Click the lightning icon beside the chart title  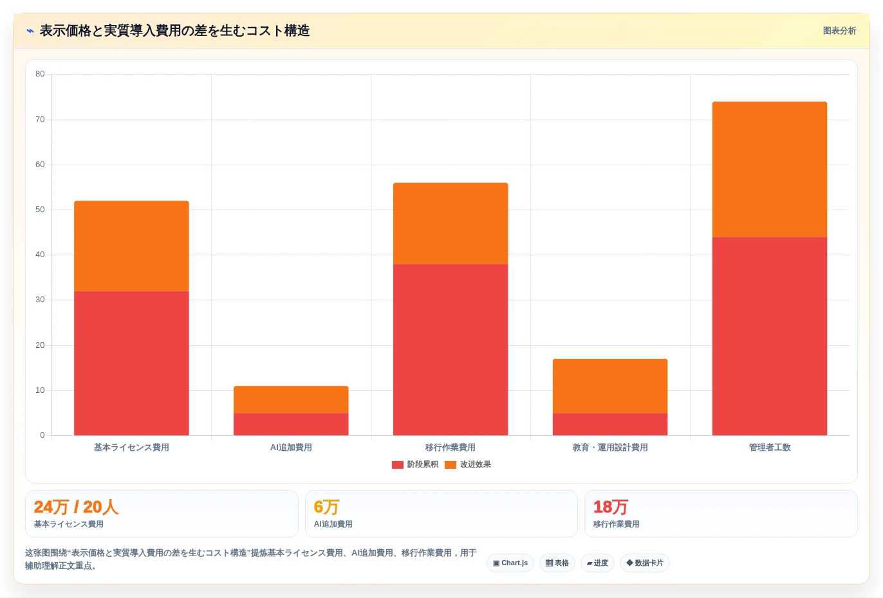click(x=30, y=31)
